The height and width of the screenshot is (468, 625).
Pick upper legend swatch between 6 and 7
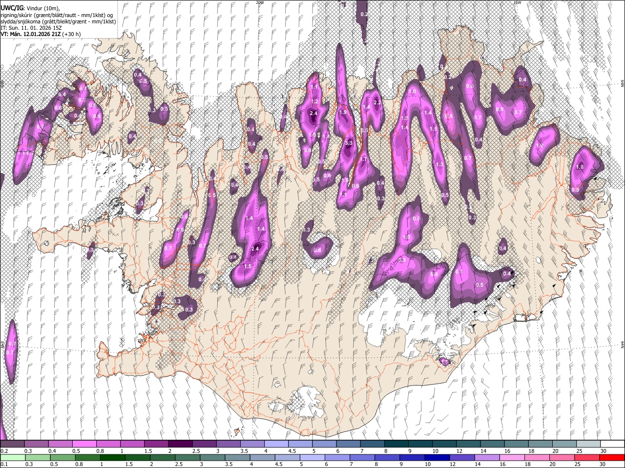(348, 444)
